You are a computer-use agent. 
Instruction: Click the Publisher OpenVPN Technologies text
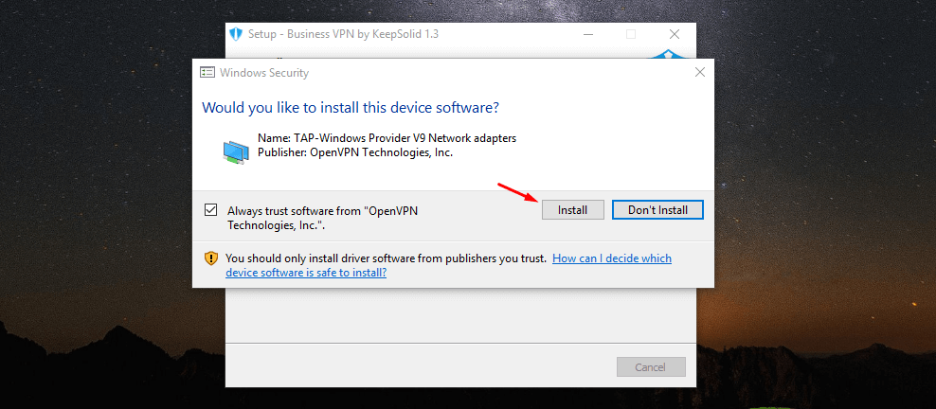(355, 152)
